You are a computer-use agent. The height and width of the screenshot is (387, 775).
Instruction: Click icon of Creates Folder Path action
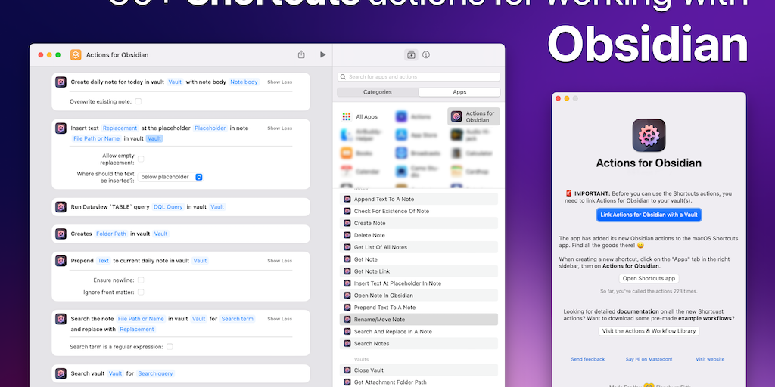61,234
